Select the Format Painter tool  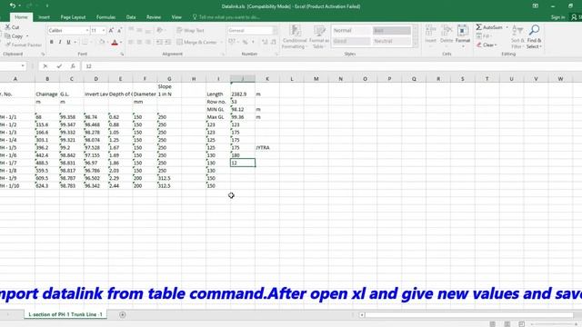pos(23,45)
